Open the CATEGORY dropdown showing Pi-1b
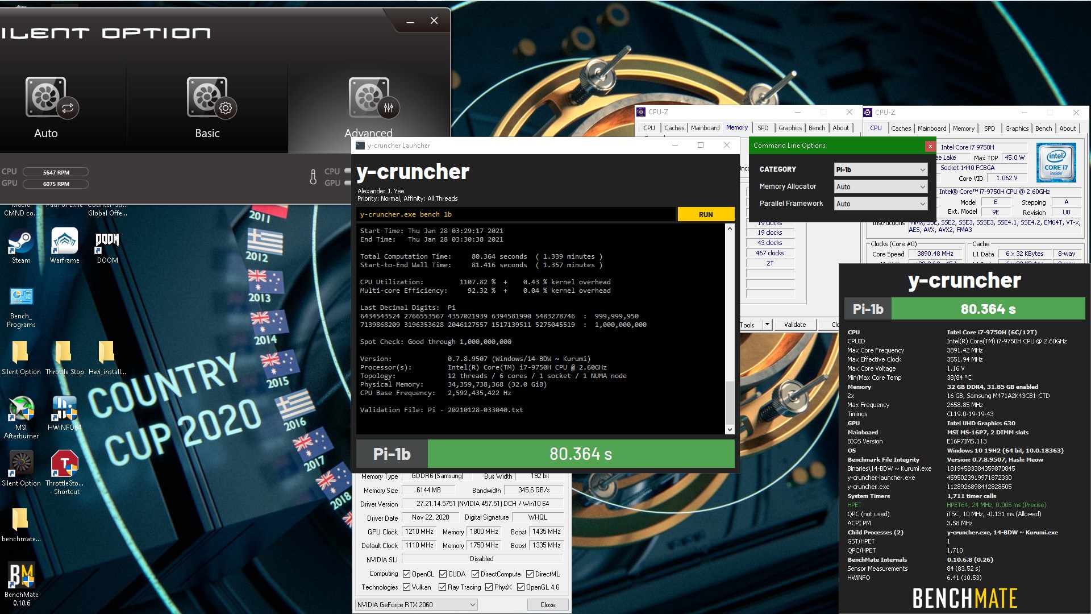1091x614 pixels. 881,169
